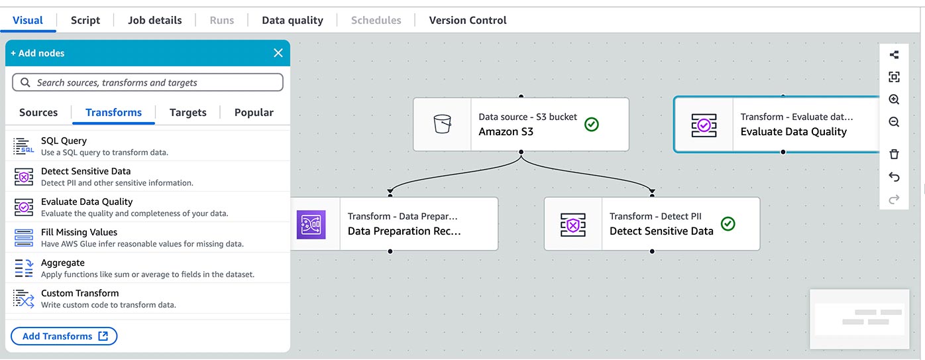
Task: Click the Aggregate transform icon
Action: (24, 268)
